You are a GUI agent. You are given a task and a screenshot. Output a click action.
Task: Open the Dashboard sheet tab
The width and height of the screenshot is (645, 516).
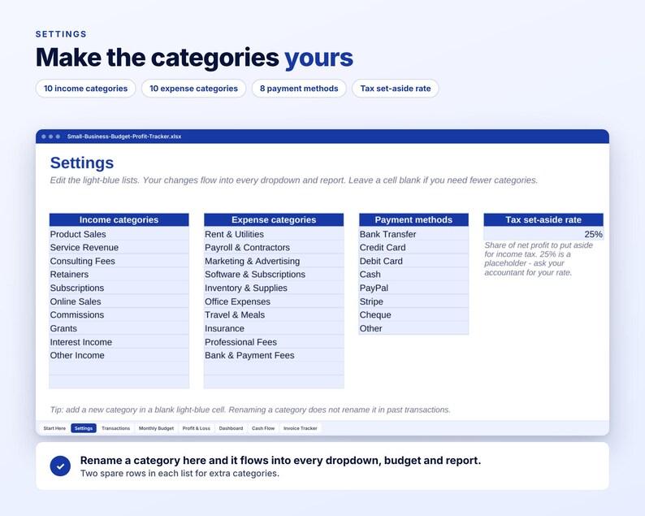pos(231,428)
